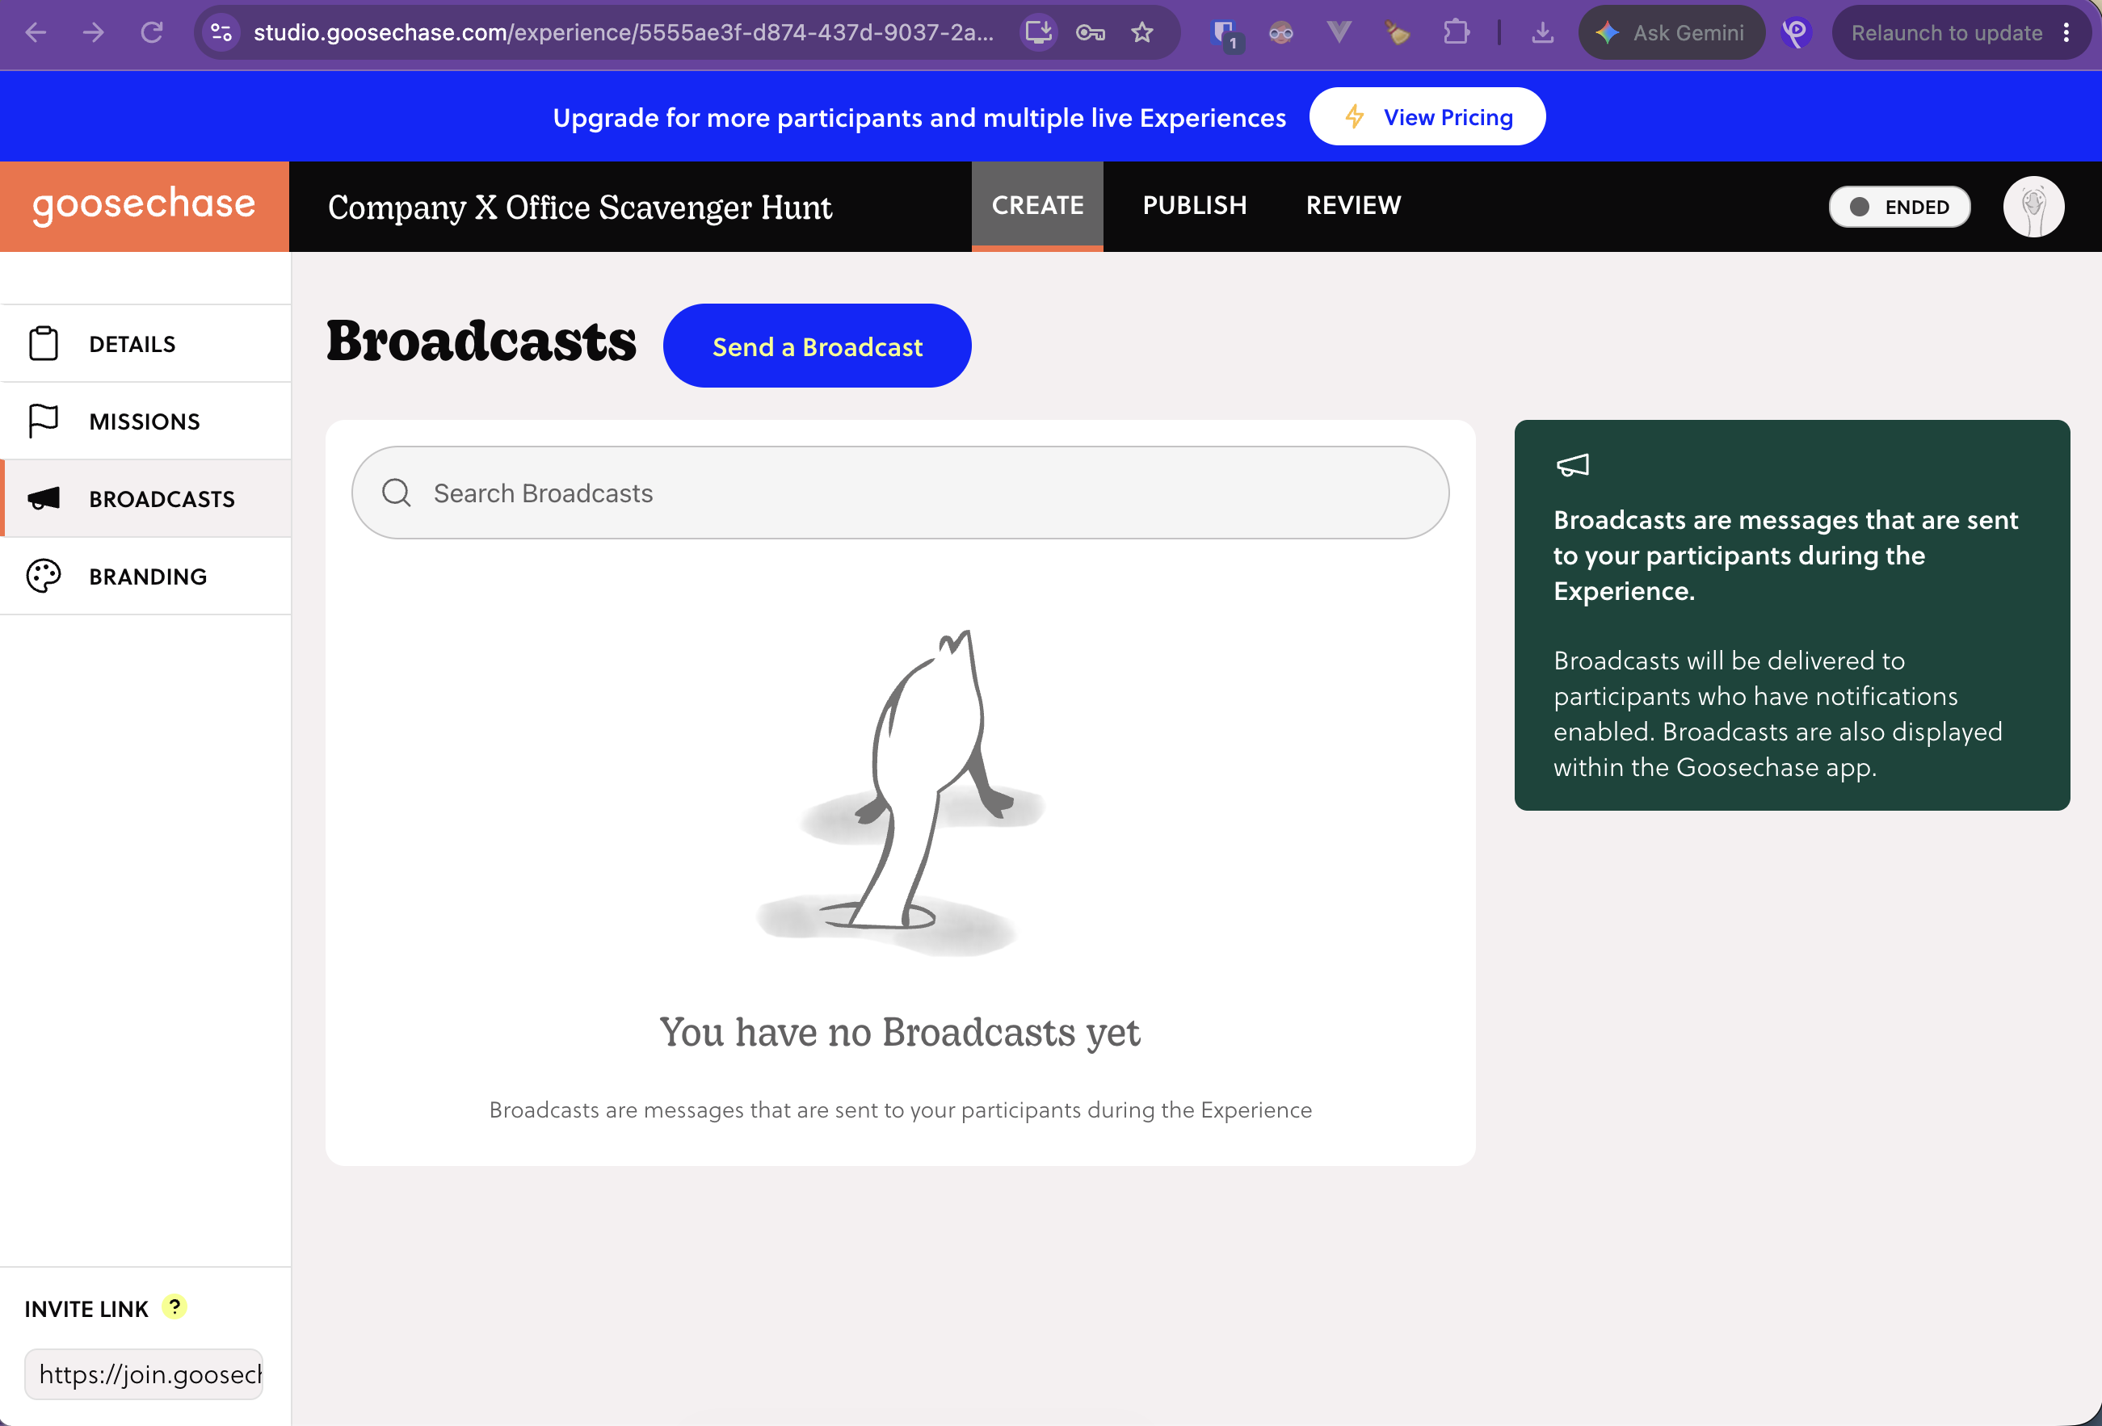Open BRANDING in the sidebar
Viewport: 2102px width, 1426px height.
145,576
